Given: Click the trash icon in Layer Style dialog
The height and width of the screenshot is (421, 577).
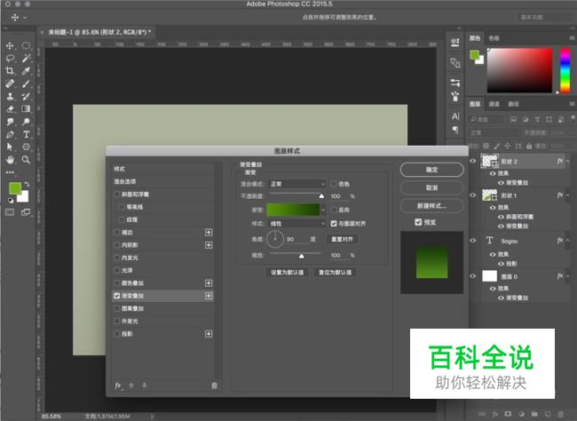Looking at the screenshot, I should [214, 385].
